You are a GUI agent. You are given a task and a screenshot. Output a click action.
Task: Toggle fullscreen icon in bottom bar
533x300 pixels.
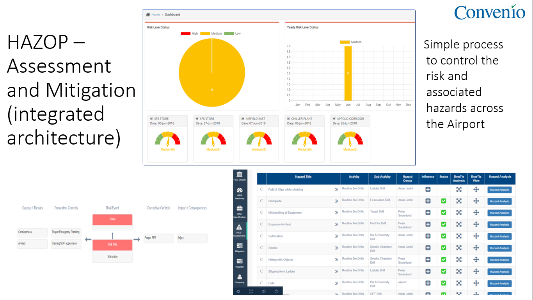click(251, 291)
